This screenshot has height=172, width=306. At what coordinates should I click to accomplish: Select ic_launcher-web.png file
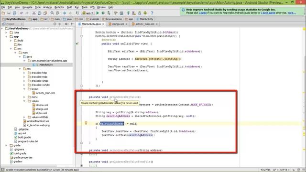tap(38, 125)
